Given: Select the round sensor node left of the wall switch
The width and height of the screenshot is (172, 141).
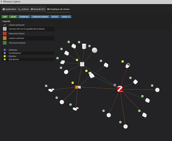Looking at the screenshot, I should pos(66,72).
